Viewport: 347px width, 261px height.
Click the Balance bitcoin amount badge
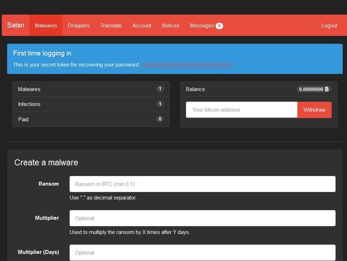point(314,89)
